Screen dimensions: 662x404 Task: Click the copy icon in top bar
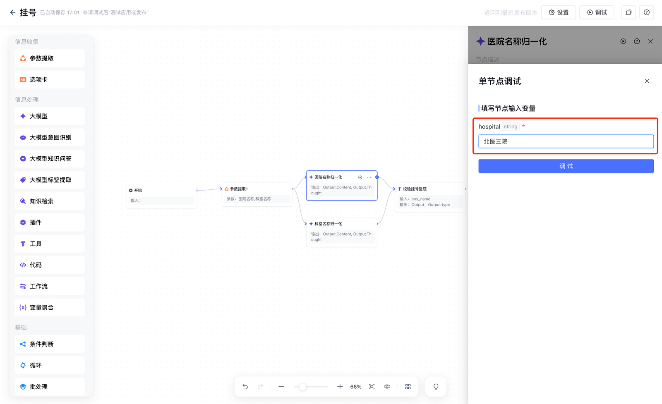[628, 12]
